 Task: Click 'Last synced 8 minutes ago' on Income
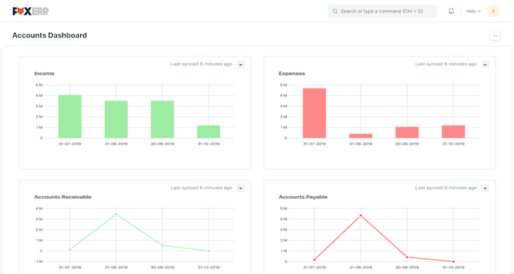click(x=201, y=64)
